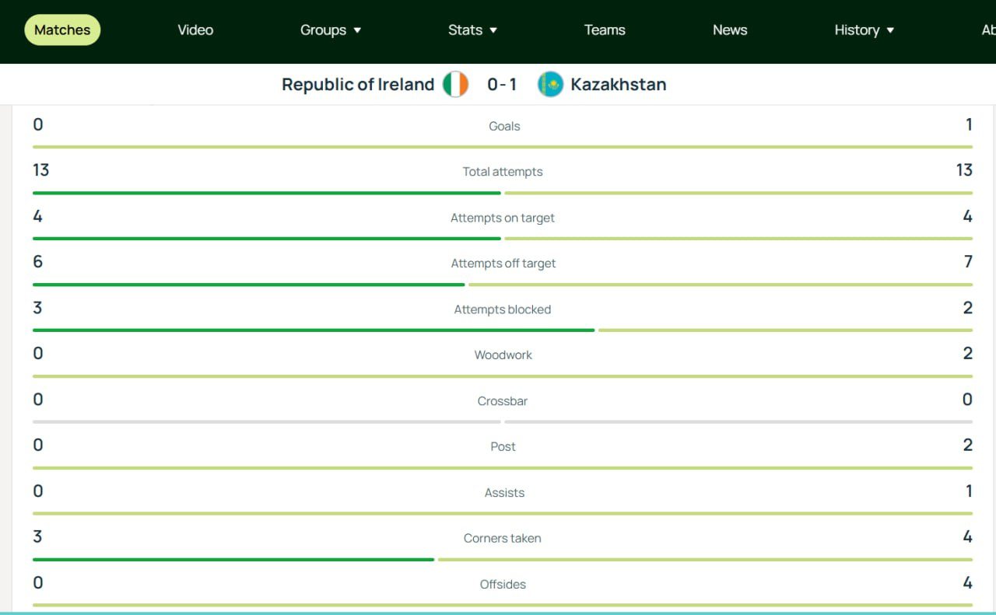Open the Groups dropdown menu
The width and height of the screenshot is (996, 615).
coord(331,30)
